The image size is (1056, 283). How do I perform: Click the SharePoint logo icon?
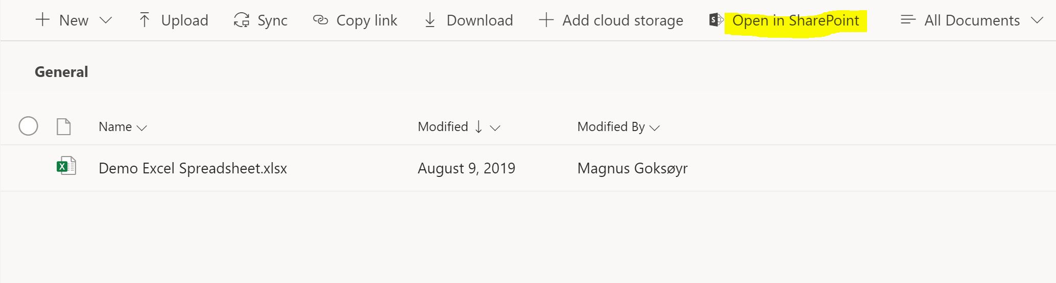click(716, 20)
